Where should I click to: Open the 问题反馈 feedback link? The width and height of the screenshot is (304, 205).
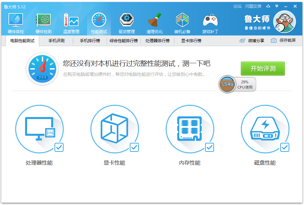click(x=253, y=6)
